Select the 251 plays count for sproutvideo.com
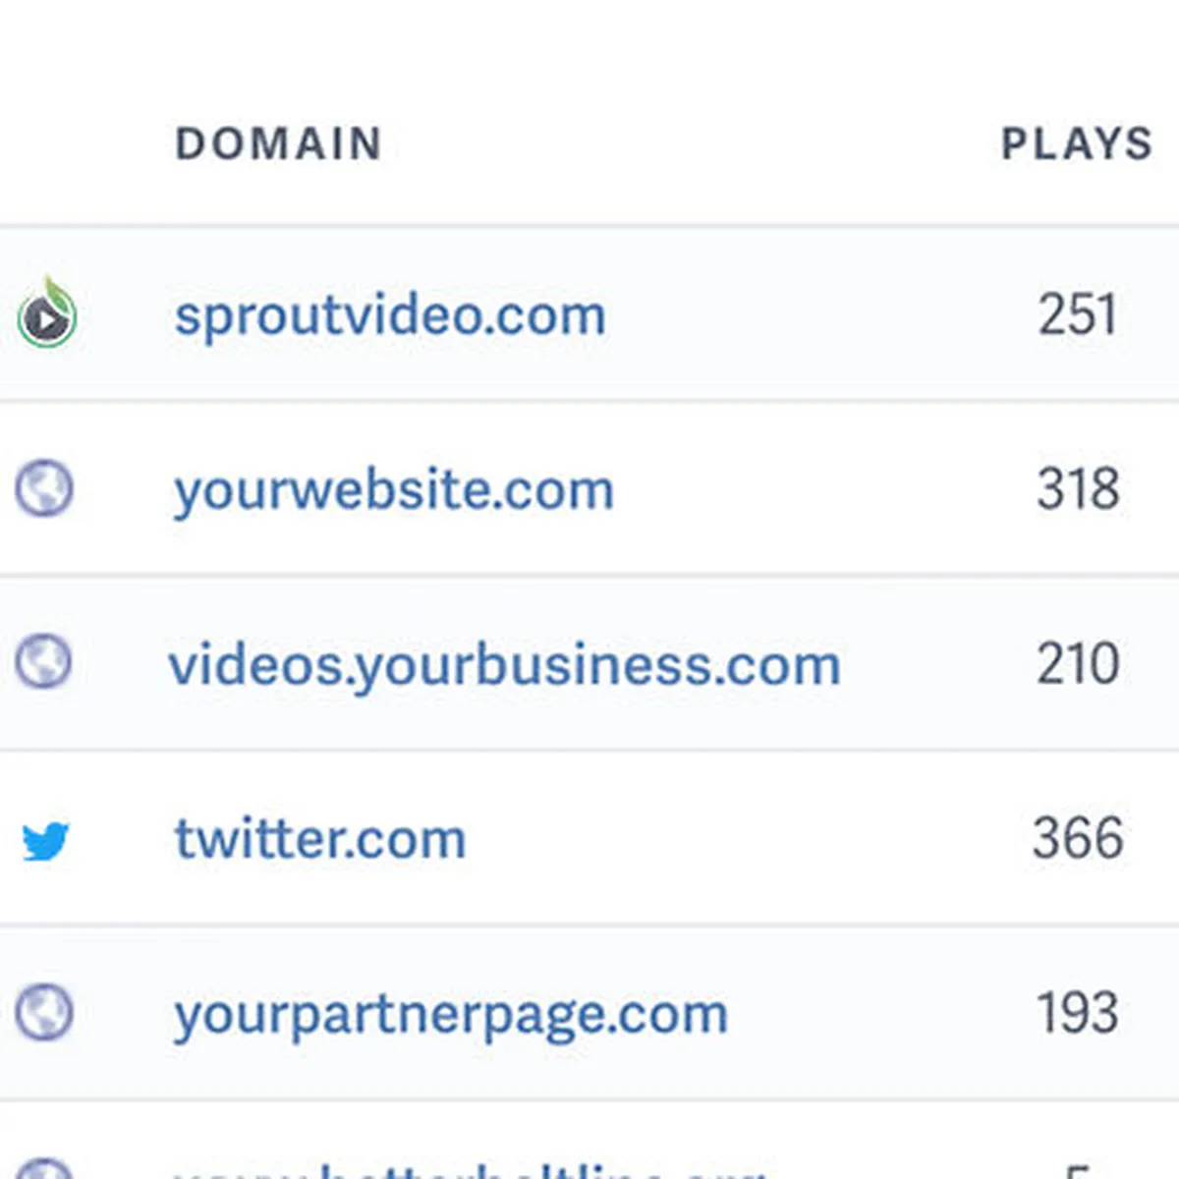Viewport: 1179px width, 1179px height. [1077, 315]
